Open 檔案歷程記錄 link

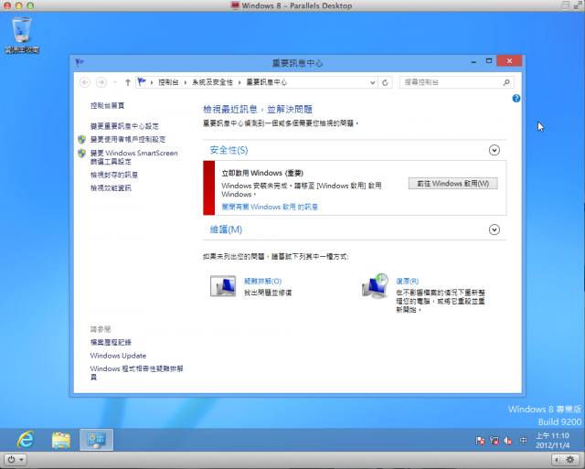(x=111, y=342)
